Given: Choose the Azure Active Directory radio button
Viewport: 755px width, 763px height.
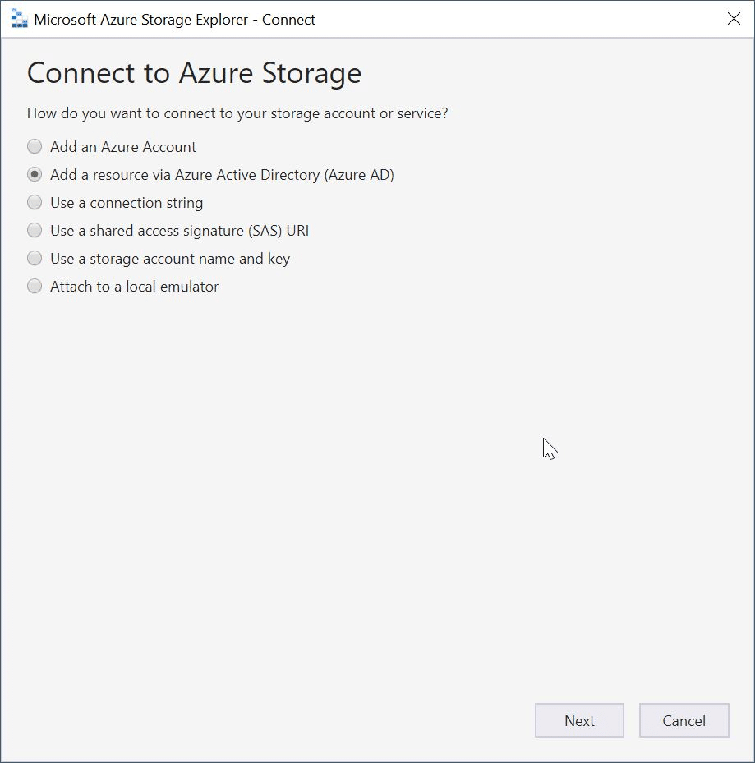Looking at the screenshot, I should pyautogui.click(x=35, y=175).
